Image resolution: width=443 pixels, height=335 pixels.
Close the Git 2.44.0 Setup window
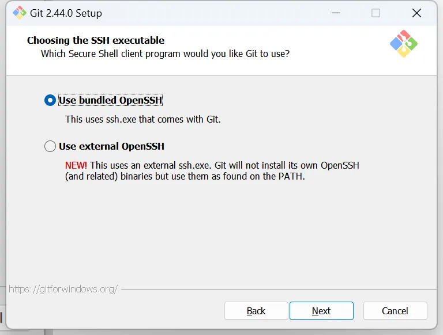click(416, 13)
